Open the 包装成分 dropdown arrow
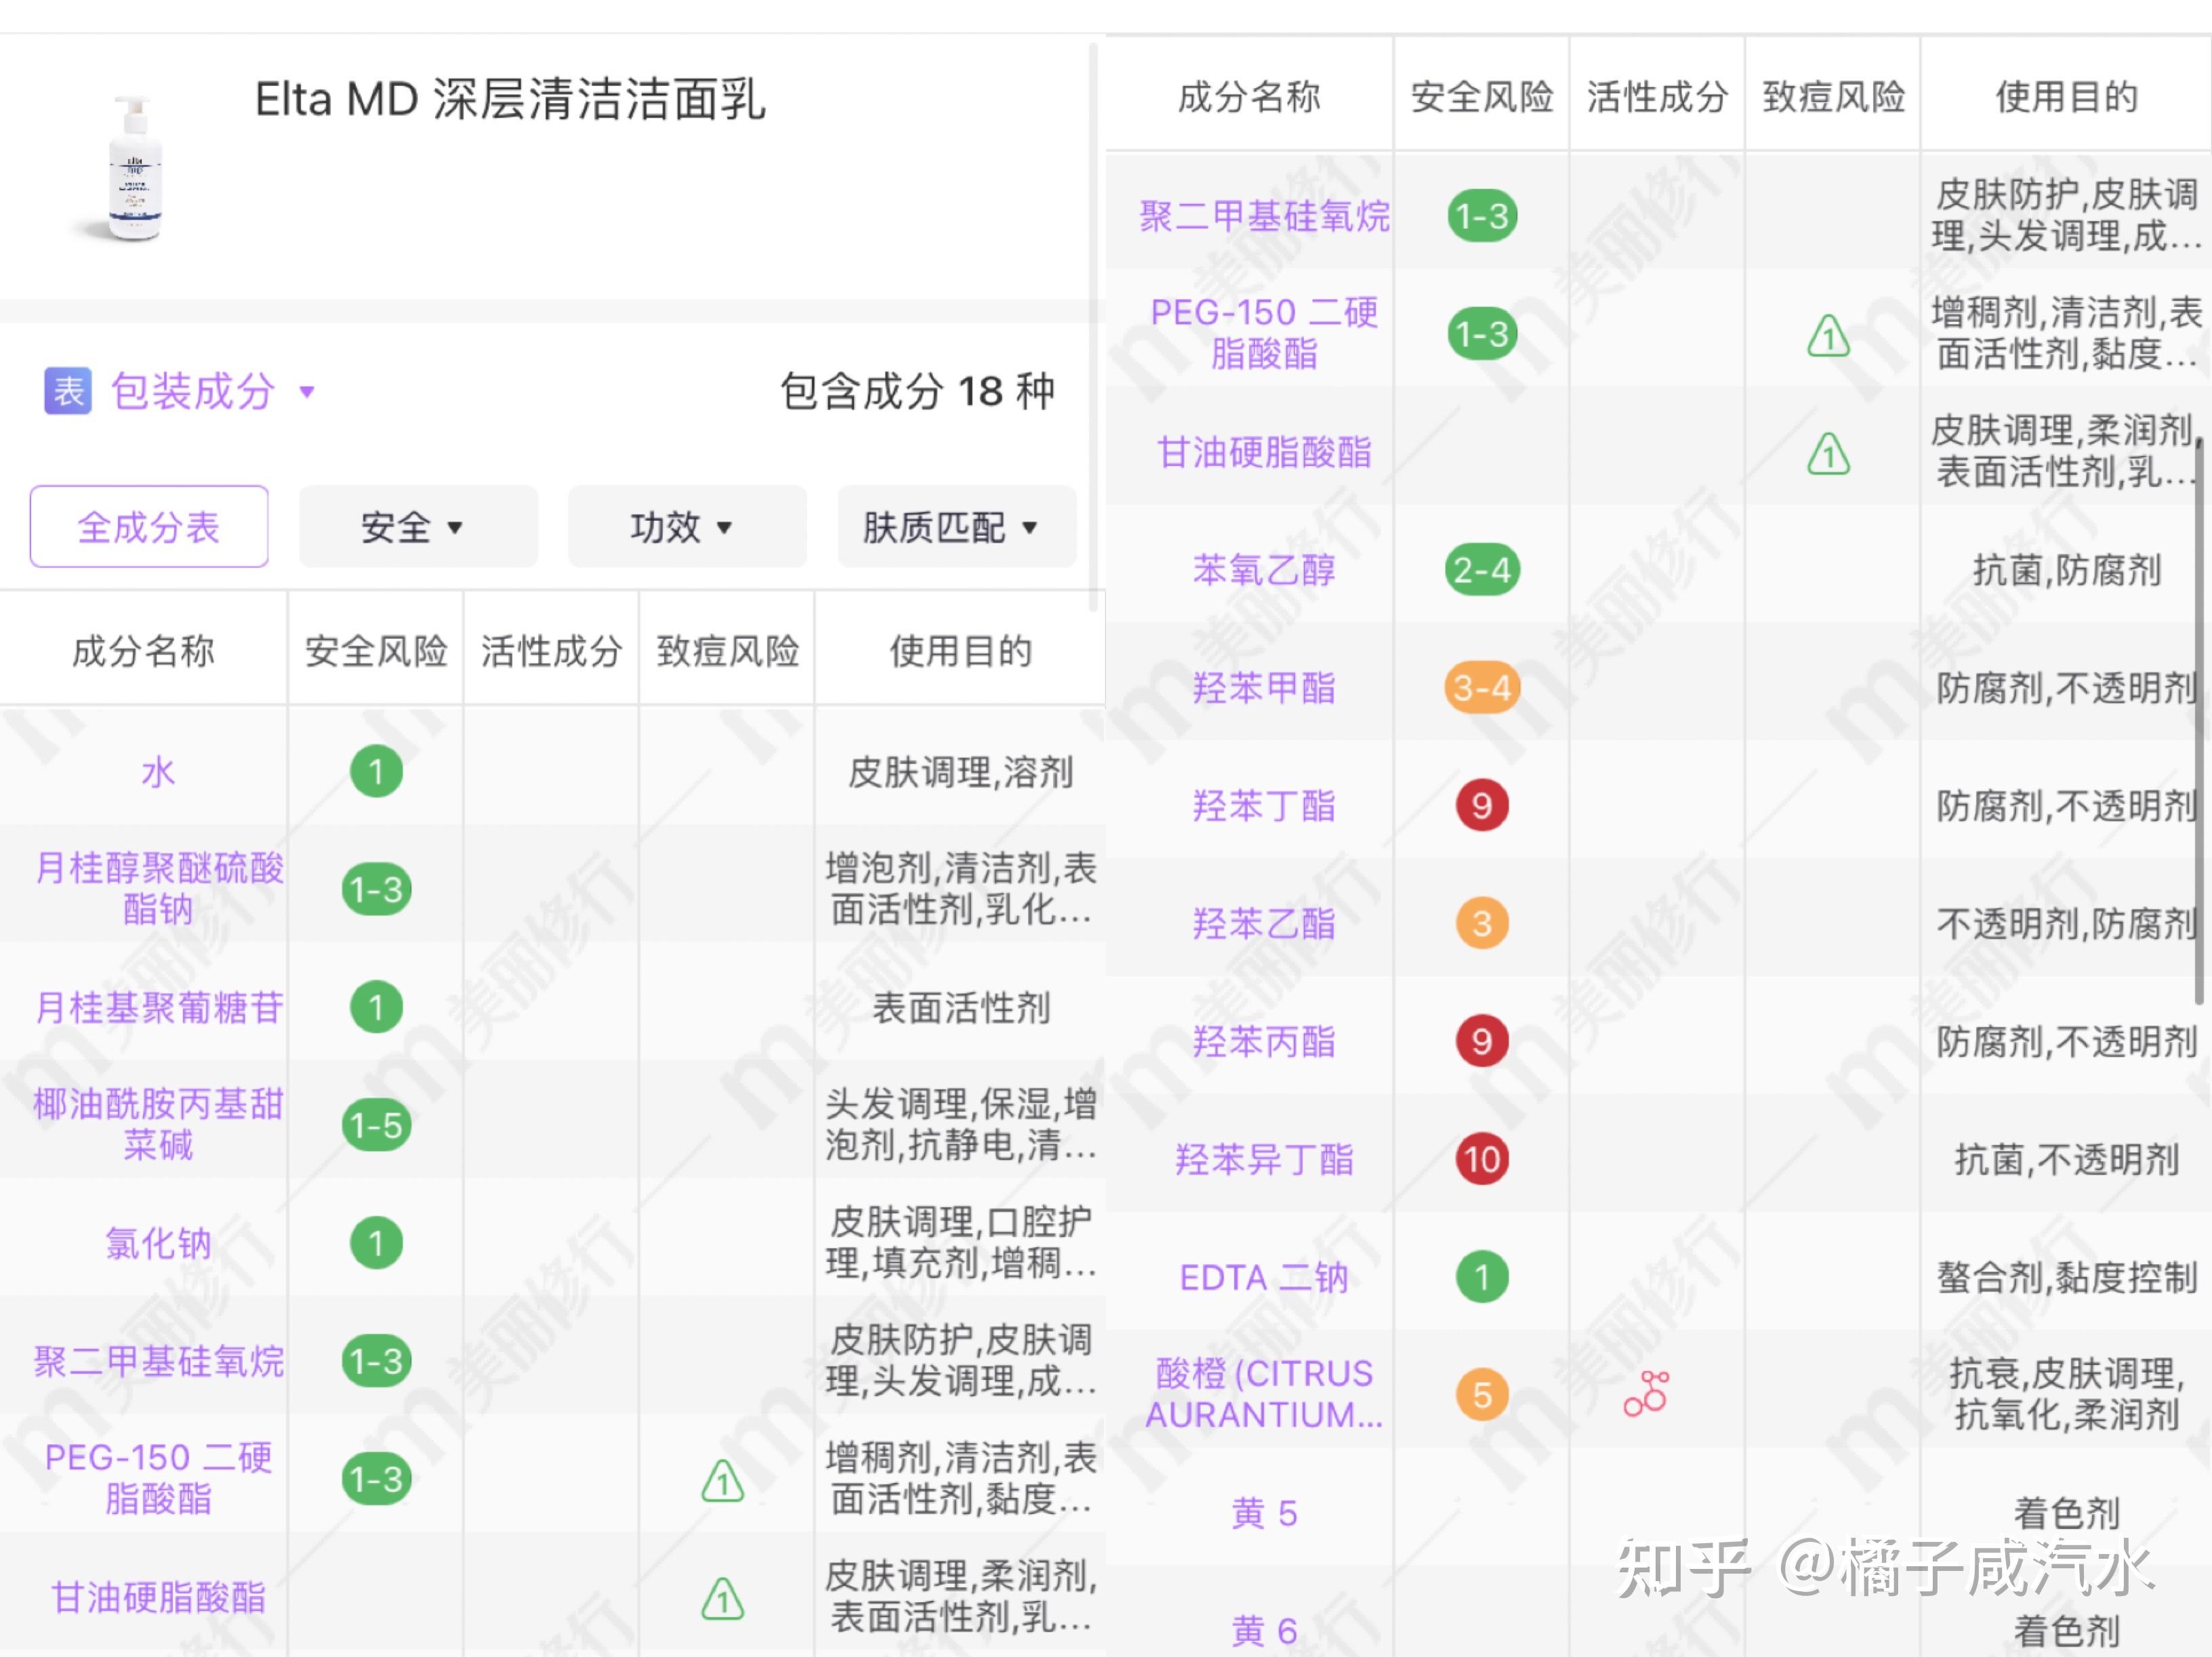The image size is (2212, 1657). click(307, 392)
